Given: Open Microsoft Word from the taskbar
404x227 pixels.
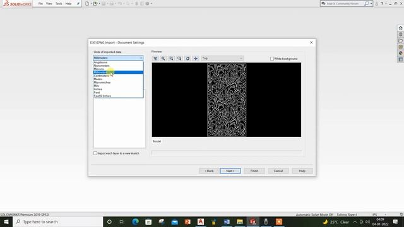Looking at the screenshot, I should coord(227,221).
